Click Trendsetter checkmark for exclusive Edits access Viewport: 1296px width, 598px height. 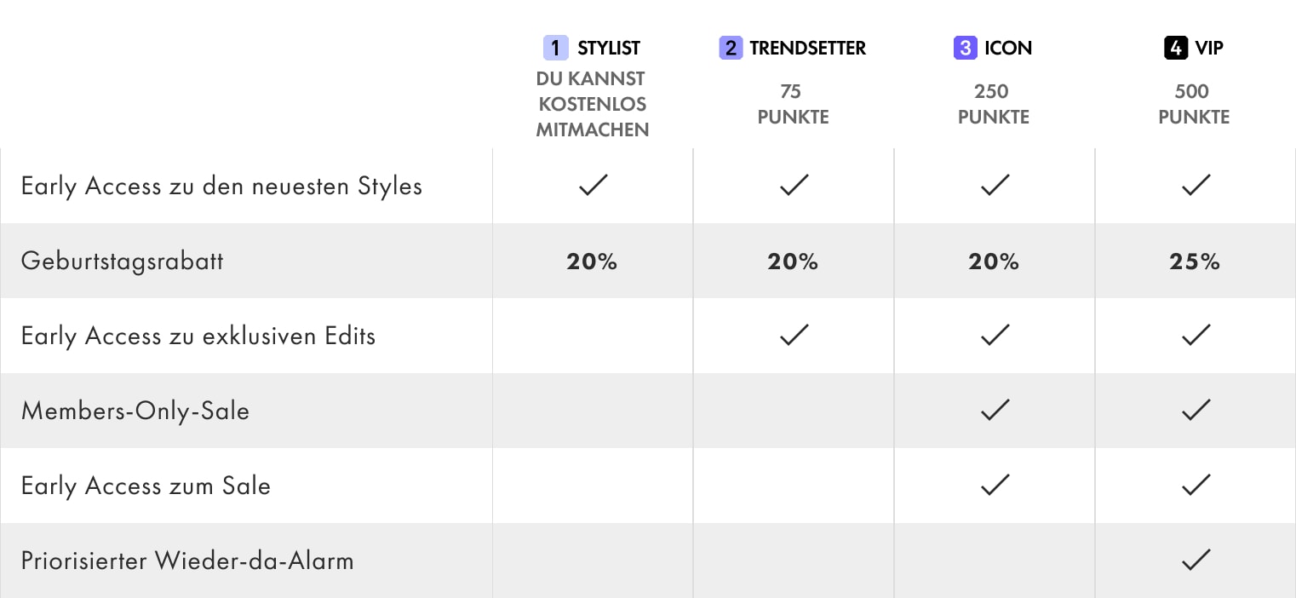794,335
